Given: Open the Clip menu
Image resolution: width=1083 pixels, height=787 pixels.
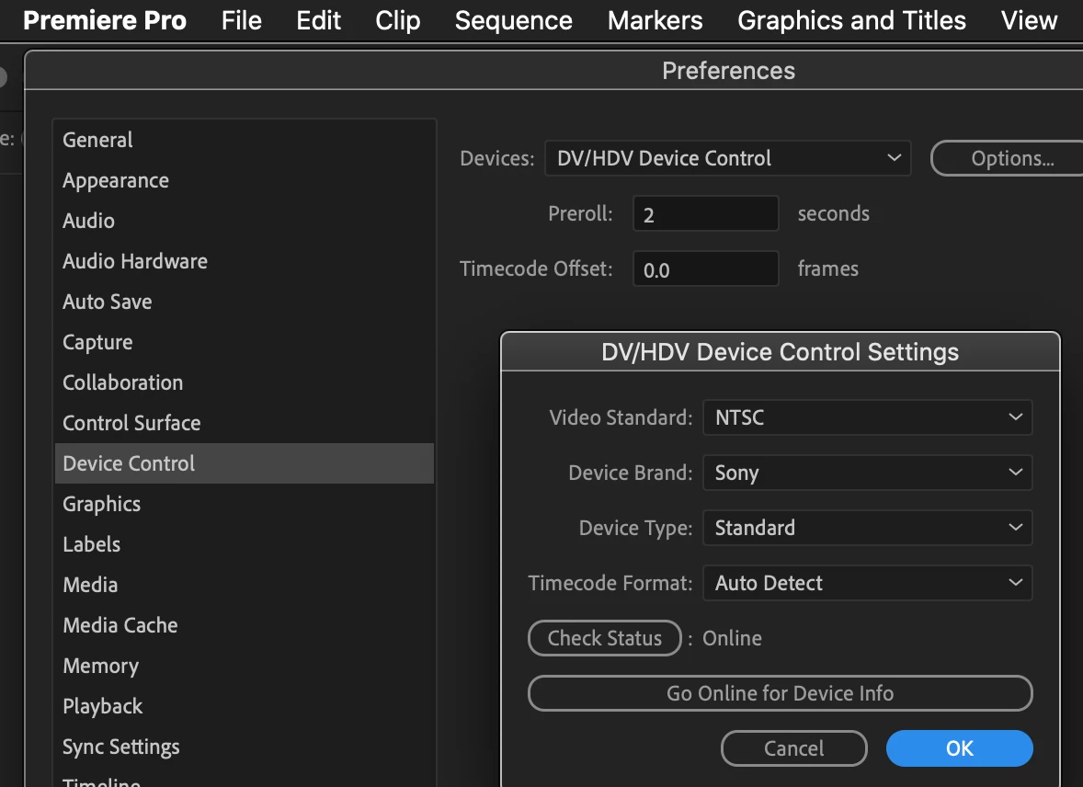Looking at the screenshot, I should click(x=397, y=21).
